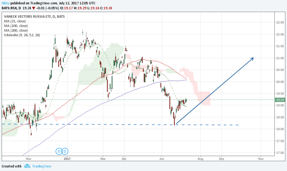Viewport: 287px width, 171px height.
Task: Click the 21.00 price axis label
Action: (x=280, y=58)
